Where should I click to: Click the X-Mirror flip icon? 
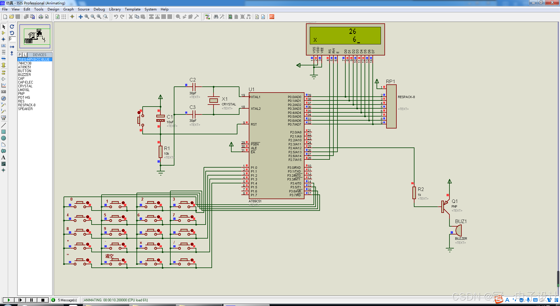12,47
